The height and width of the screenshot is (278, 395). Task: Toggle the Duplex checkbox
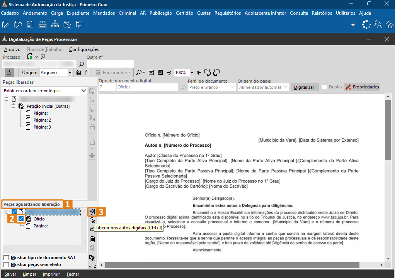[325, 87]
